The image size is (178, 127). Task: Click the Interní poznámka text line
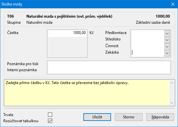(109, 70)
